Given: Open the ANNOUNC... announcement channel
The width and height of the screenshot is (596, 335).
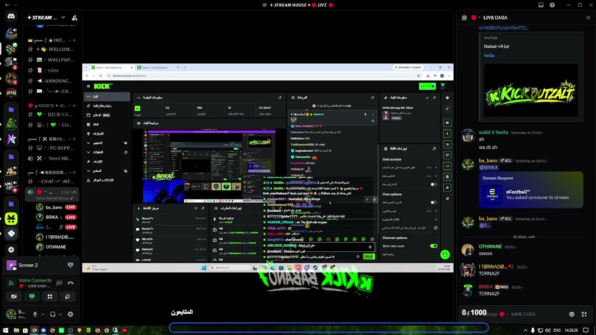Looking at the screenshot, I should coord(52,81).
